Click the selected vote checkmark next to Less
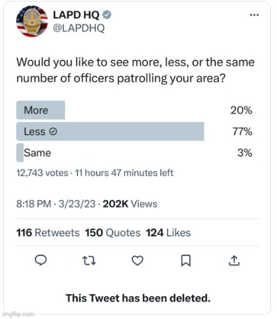This screenshot has width=277, height=319. point(53,132)
